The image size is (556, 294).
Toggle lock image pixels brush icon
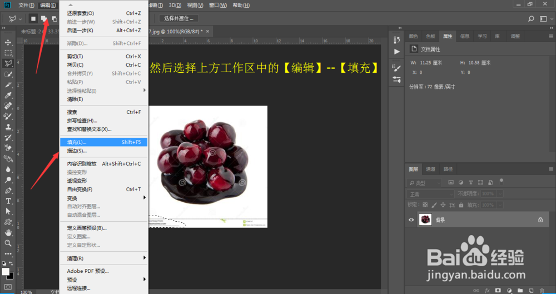click(x=434, y=205)
